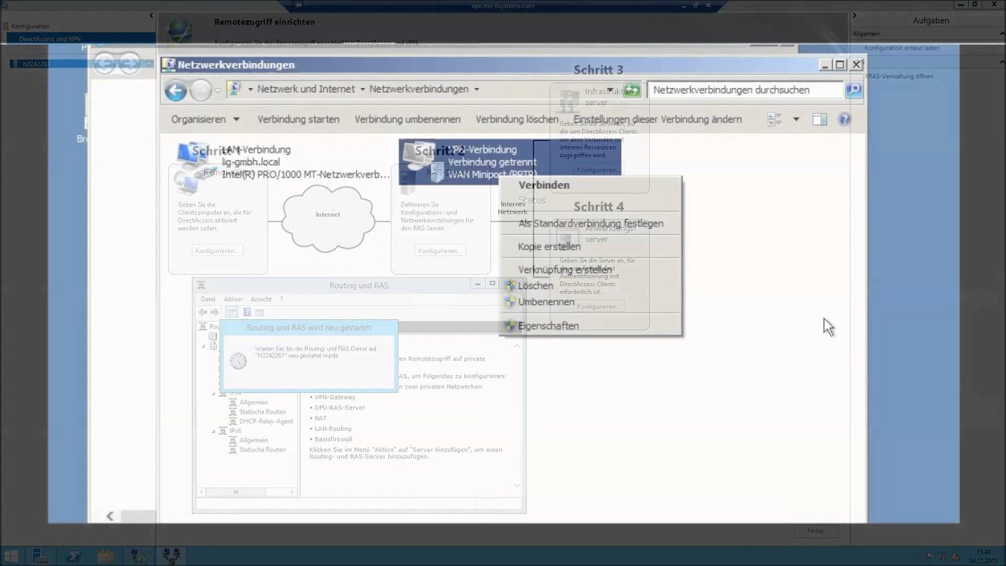Image resolution: width=1006 pixels, height=566 pixels.
Task: Select DirectAccess und VPN in left pane
Action: pos(50,39)
